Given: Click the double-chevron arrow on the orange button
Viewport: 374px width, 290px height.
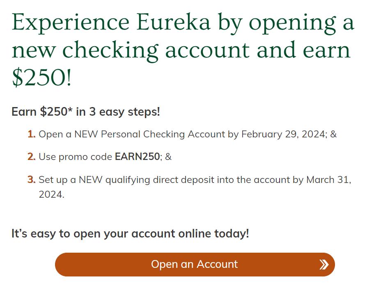Looking at the screenshot, I should 324,264.
